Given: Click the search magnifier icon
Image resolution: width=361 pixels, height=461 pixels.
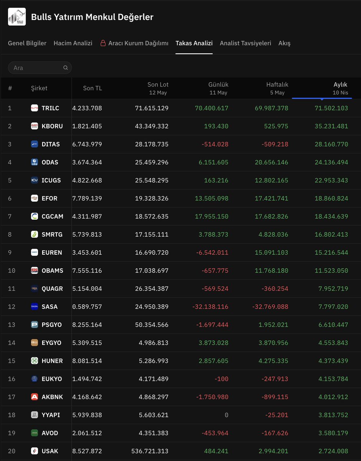Looking at the screenshot, I should (66, 68).
